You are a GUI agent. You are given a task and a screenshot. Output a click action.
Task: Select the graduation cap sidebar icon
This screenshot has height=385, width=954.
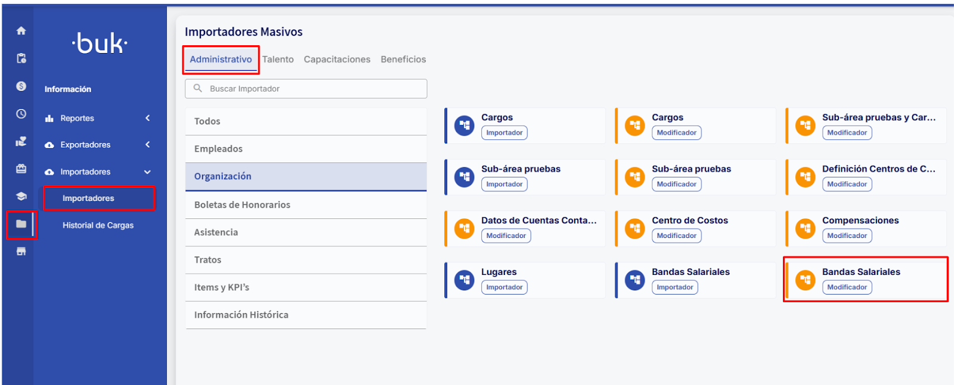(21, 196)
